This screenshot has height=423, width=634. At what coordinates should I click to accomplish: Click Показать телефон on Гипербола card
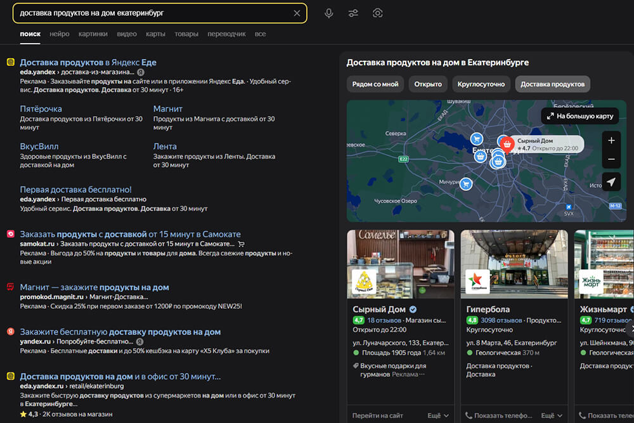(x=498, y=415)
